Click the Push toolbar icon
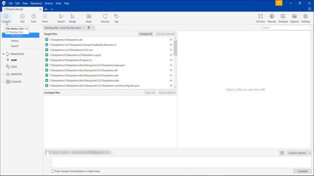This screenshot has height=176, width=314. point(34,18)
